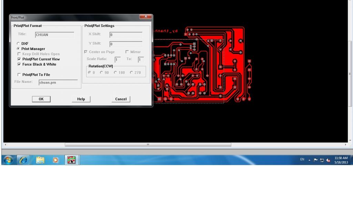Click the muted volume tray icon
The width and height of the screenshot is (353, 199).
(328, 160)
